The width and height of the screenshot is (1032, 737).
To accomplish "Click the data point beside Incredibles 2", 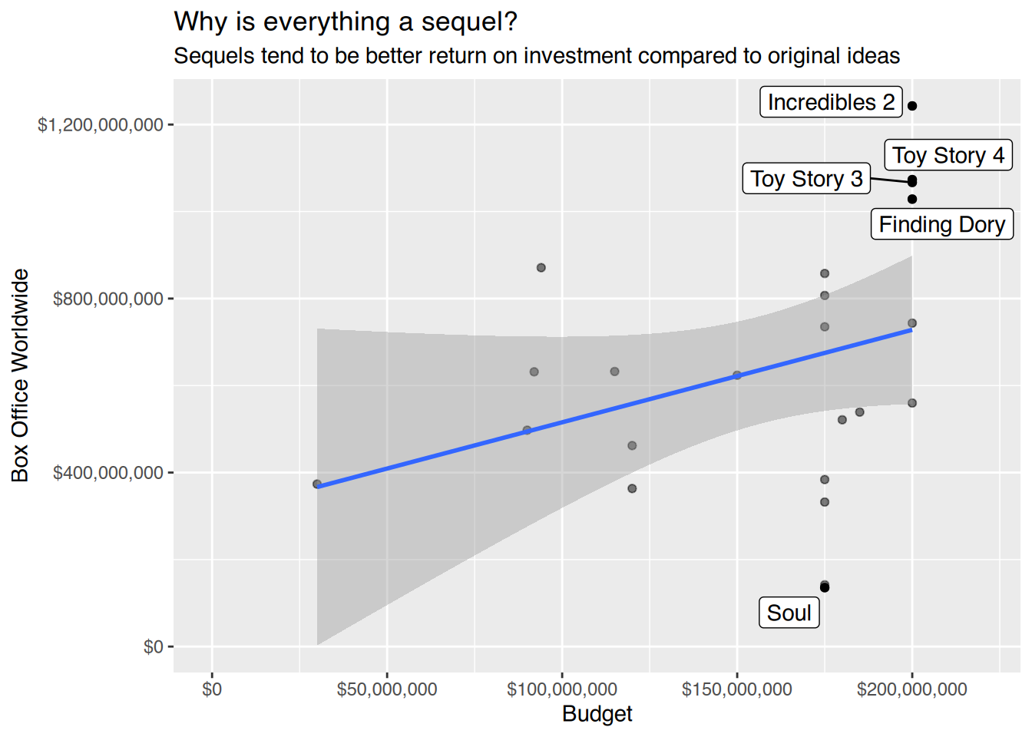I will [912, 106].
